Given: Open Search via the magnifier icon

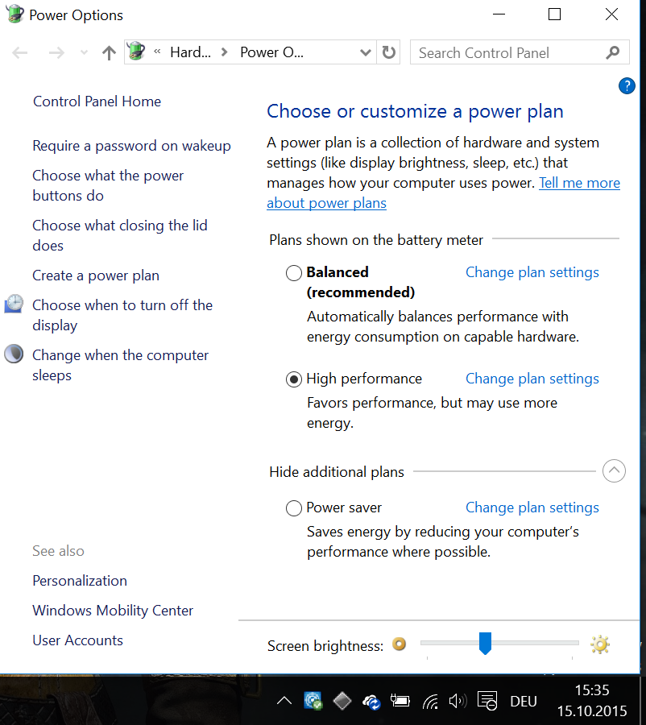Looking at the screenshot, I should coord(613,52).
